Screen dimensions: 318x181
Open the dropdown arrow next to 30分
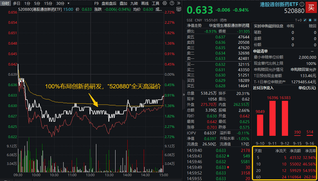(x=69, y=3)
